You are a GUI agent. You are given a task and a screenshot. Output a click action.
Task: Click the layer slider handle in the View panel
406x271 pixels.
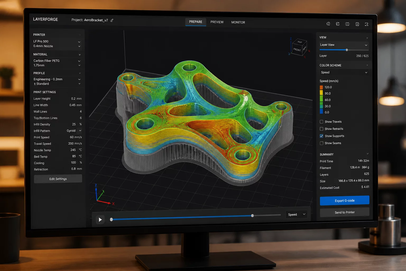pyautogui.click(x=347, y=50)
